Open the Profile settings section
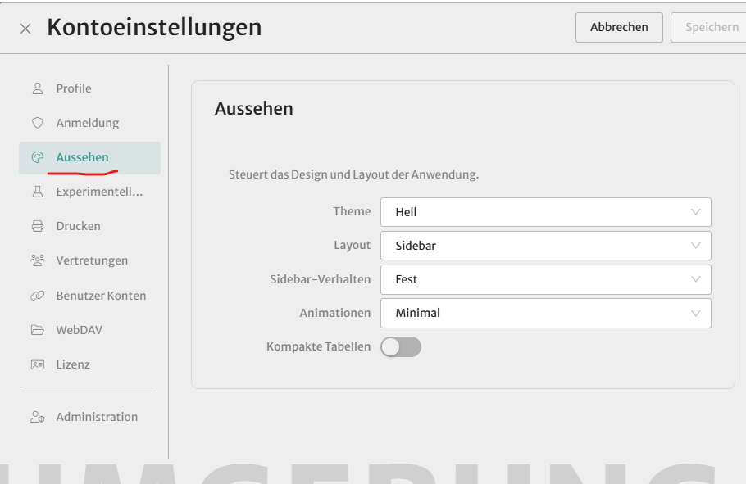Viewport: 746px width, 484px height. pyautogui.click(x=90, y=88)
